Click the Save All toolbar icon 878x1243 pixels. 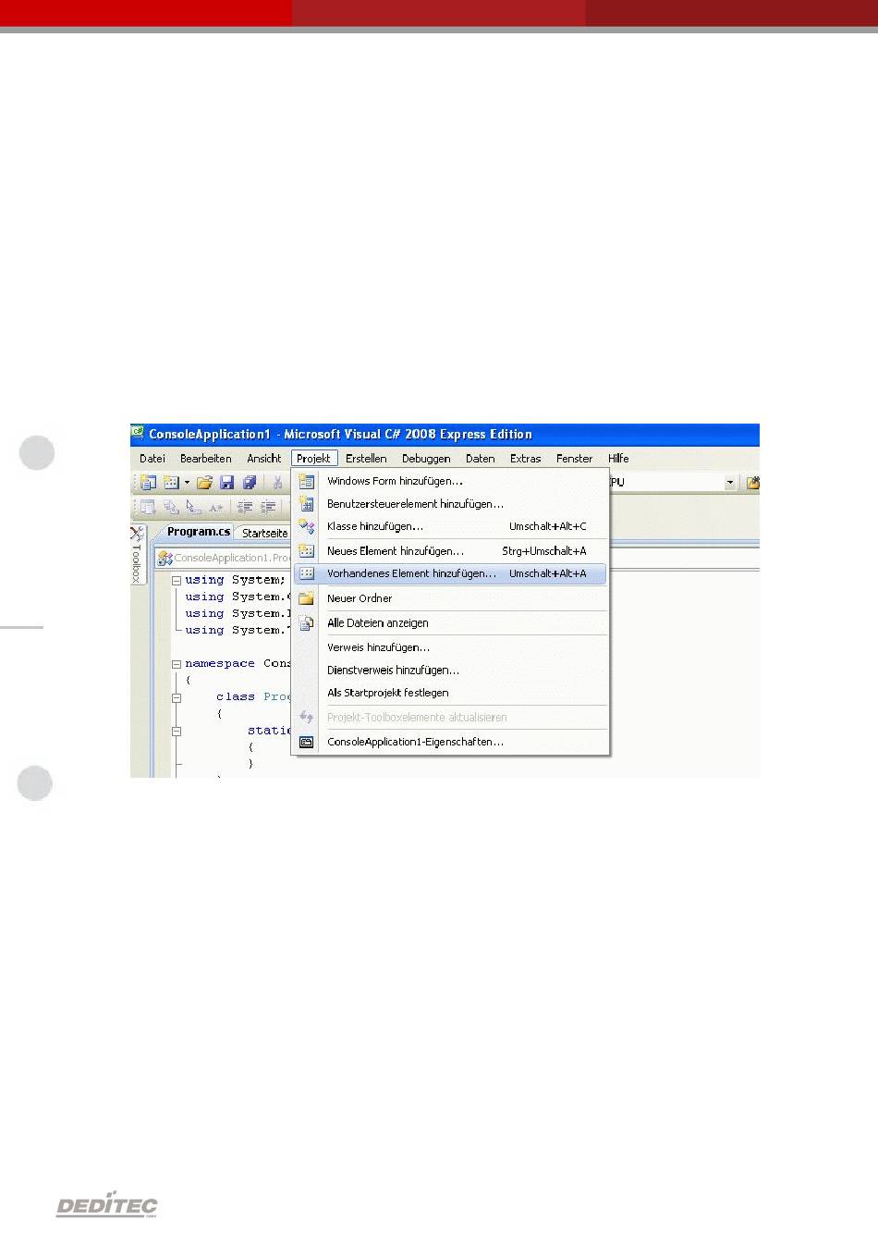(249, 482)
